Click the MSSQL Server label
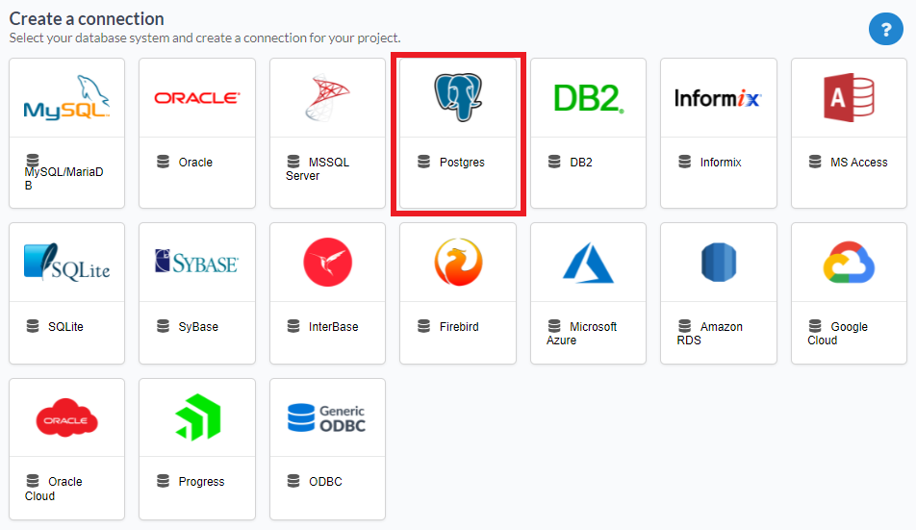This screenshot has width=916, height=530. tap(318, 168)
